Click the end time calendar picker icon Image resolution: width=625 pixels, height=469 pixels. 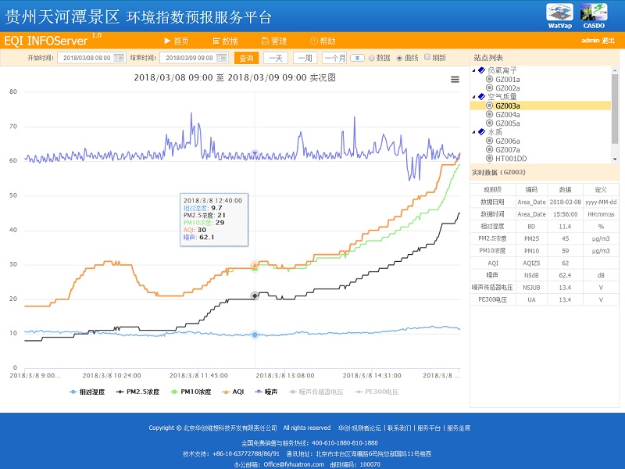[x=221, y=58]
